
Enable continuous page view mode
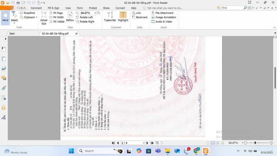[213, 143]
